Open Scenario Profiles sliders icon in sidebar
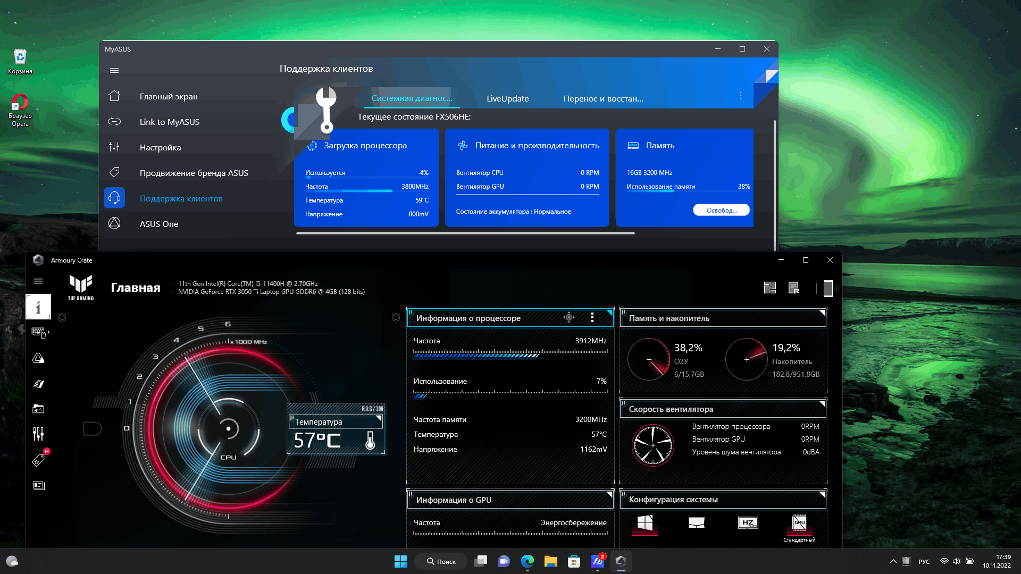 [38, 434]
